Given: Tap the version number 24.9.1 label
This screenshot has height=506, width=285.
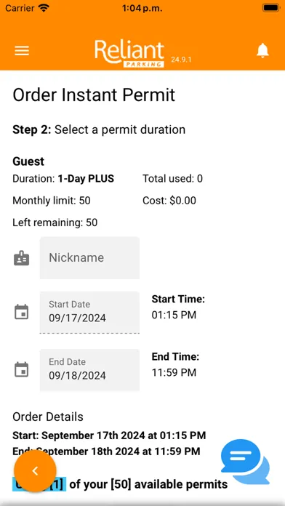Looking at the screenshot, I should [x=181, y=60].
